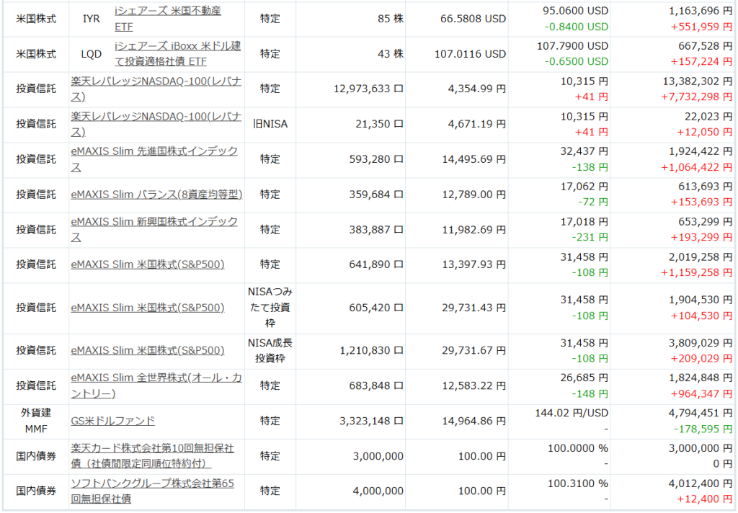
Task: Select acquisition price 107.0116 USD
Action: coord(470,54)
